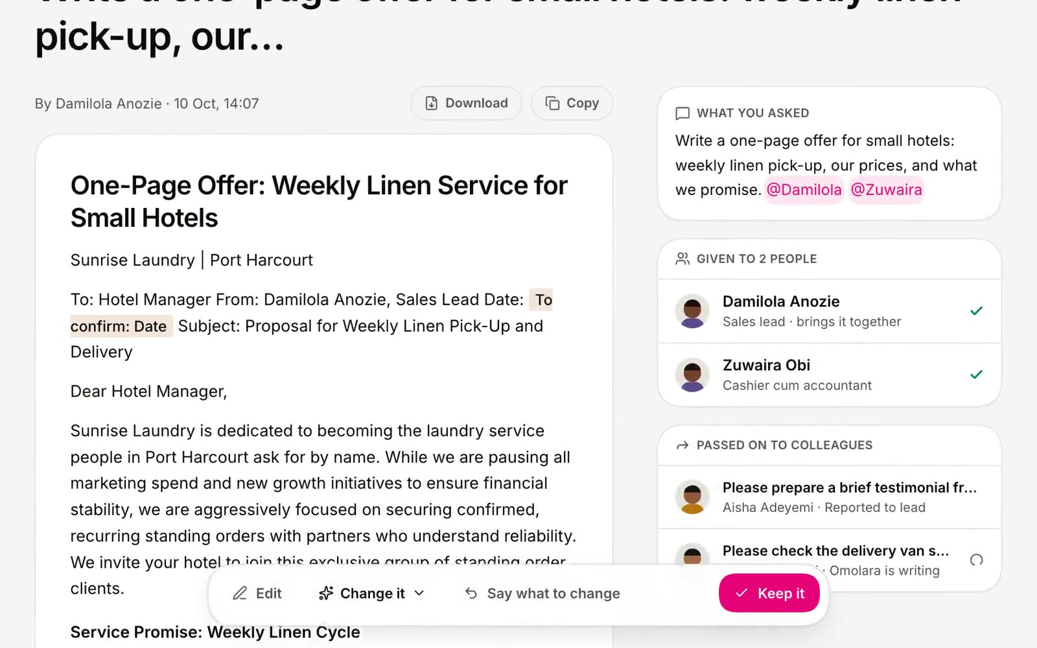Image resolution: width=1037 pixels, height=648 pixels.
Task: Click the To confirm: Date highlighted placeholder
Action: pyautogui.click(x=311, y=312)
